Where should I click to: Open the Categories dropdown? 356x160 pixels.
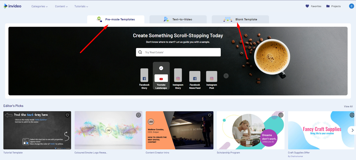pyautogui.click(x=39, y=6)
